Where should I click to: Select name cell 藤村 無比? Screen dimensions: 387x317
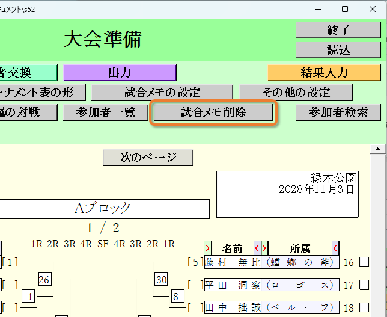233,262
